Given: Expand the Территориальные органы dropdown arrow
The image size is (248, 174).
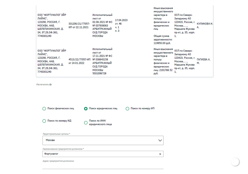Looking at the screenshot, I should click(x=159, y=140).
